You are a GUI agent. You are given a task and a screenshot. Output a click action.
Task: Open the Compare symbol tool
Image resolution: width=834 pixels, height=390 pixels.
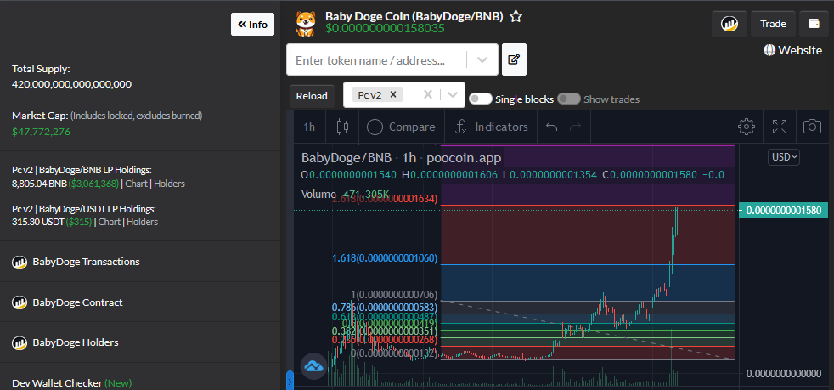click(x=401, y=127)
